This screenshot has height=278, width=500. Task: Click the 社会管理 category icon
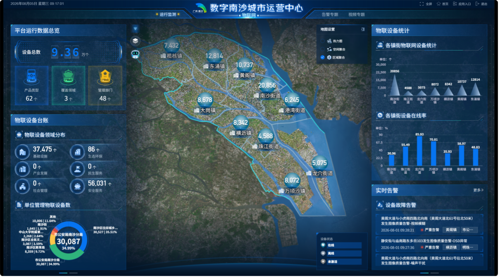[x=22, y=186]
